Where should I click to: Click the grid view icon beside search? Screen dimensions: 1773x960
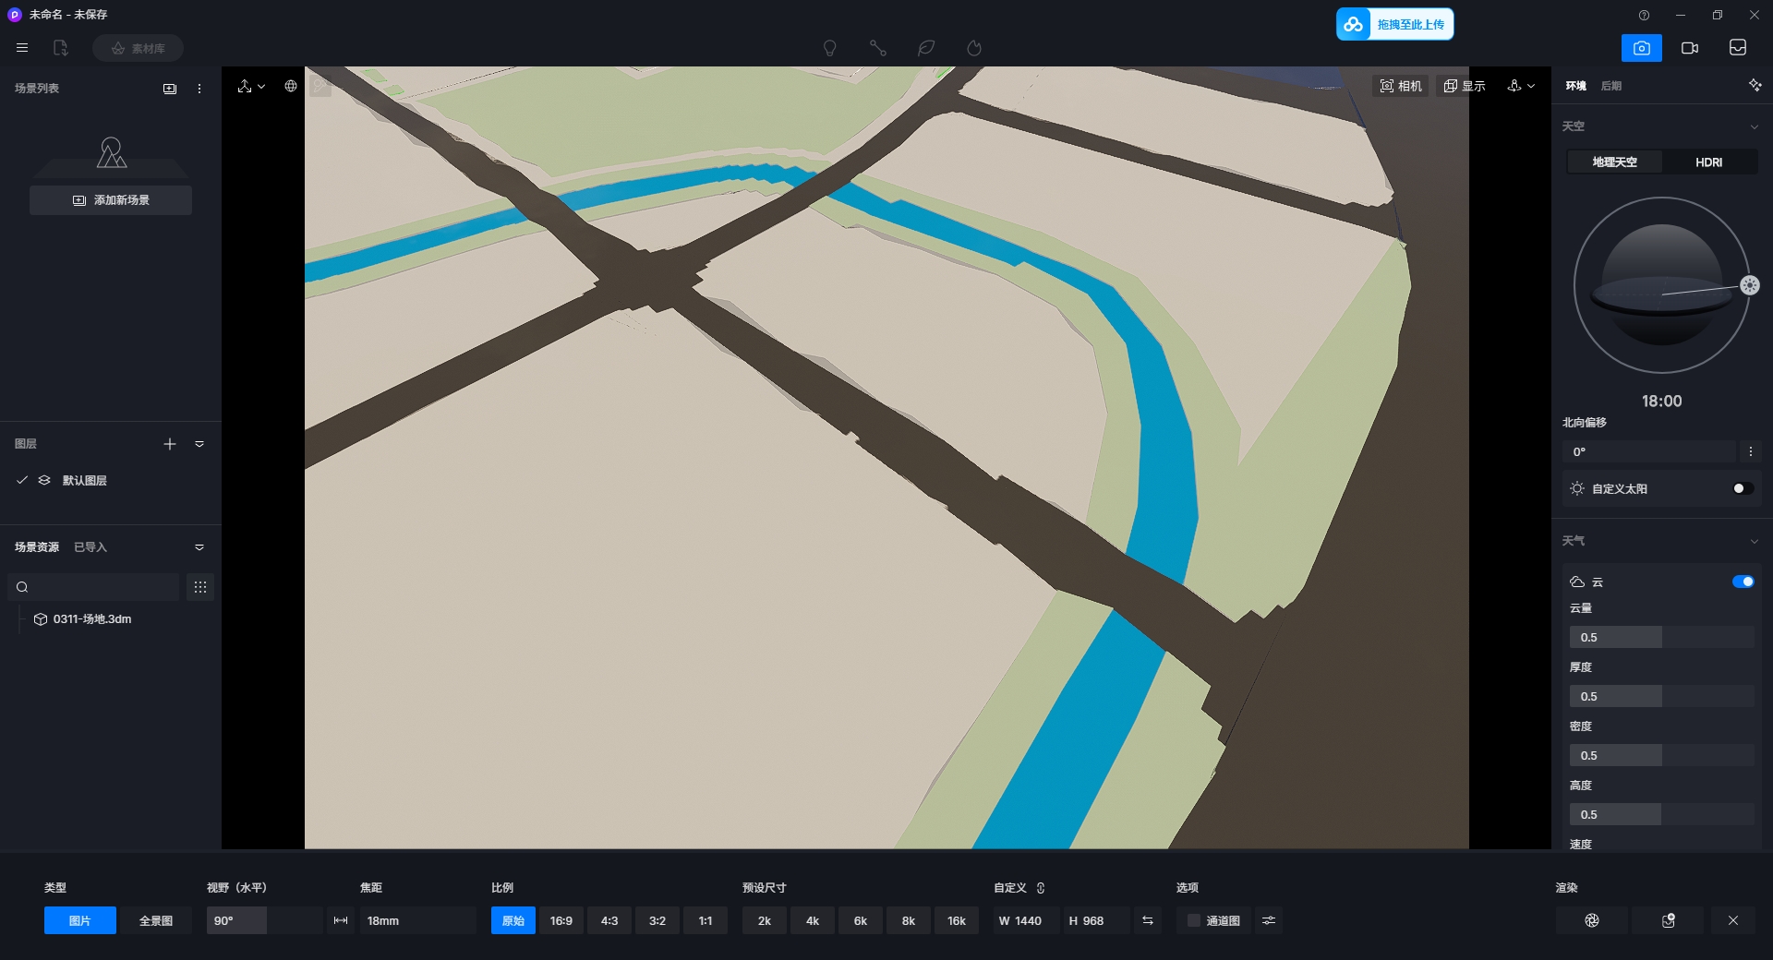200,587
